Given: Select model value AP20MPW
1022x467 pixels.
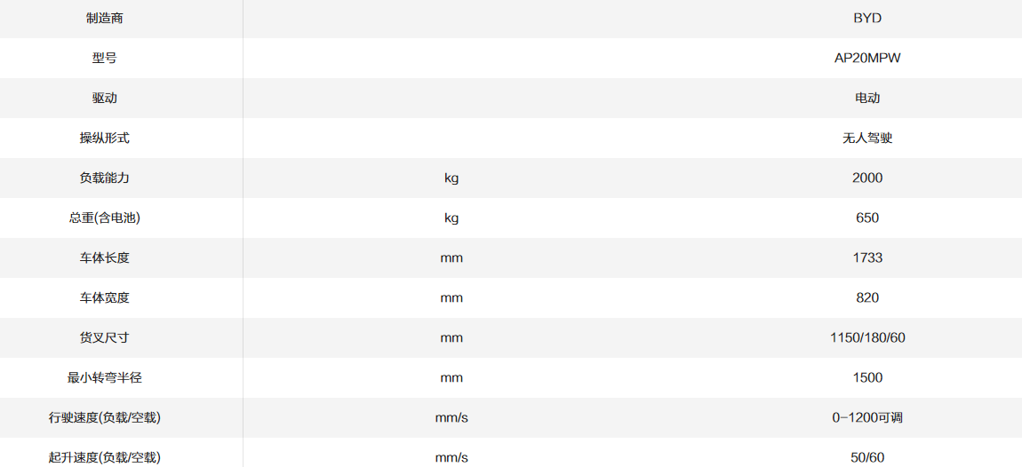Looking at the screenshot, I should click(x=866, y=58).
